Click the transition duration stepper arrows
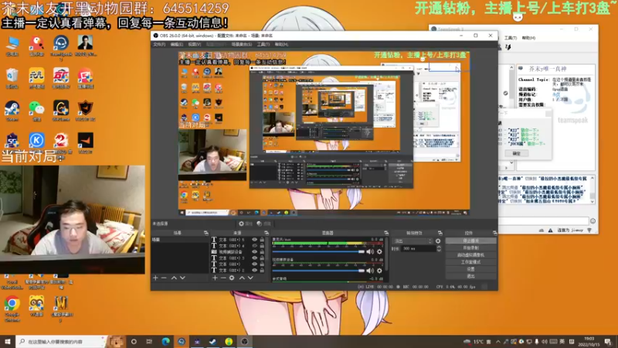This screenshot has height=348, width=618. [439, 248]
